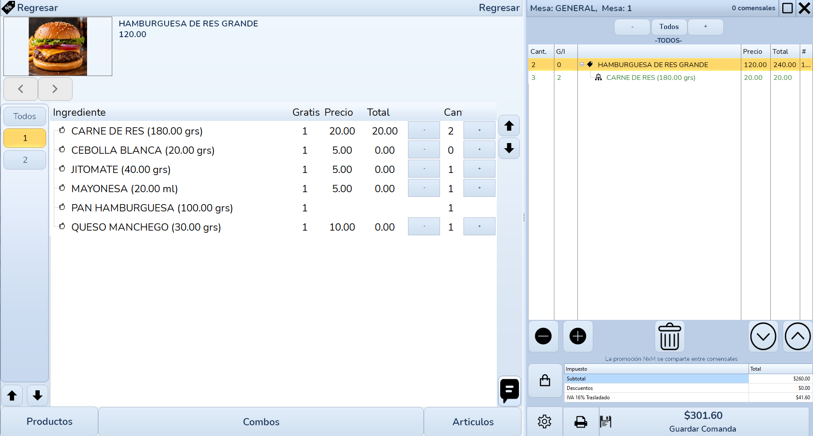Increase MAYONESA quantity
The width and height of the screenshot is (813, 436).
[x=479, y=188]
